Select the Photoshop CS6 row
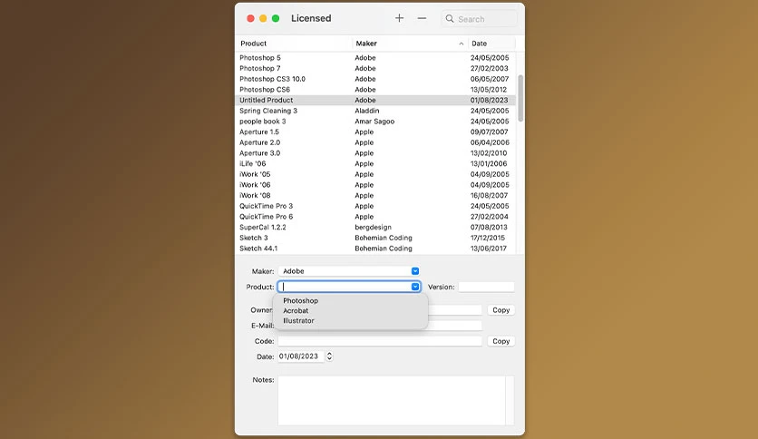The width and height of the screenshot is (758, 439). pyautogui.click(x=375, y=90)
